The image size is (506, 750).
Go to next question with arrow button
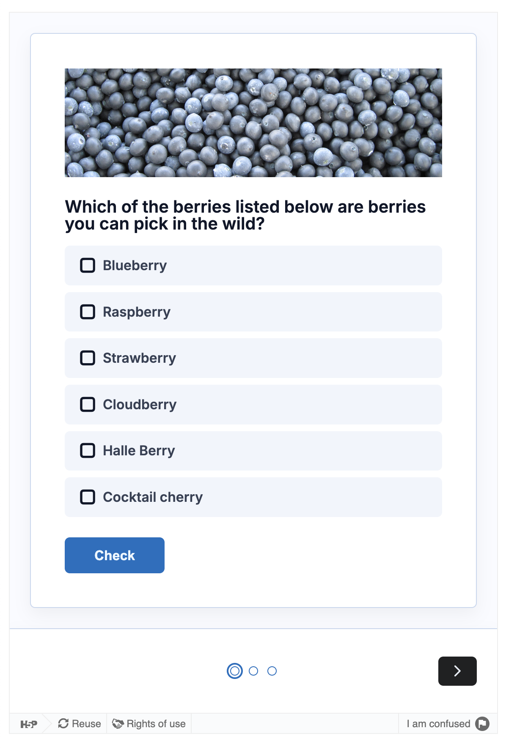pyautogui.click(x=457, y=671)
